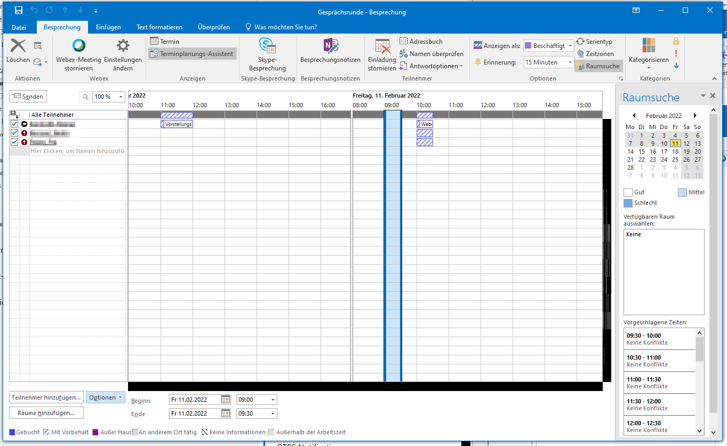Uncheck the second attendee checkbox
The height and width of the screenshot is (446, 727).
[15, 133]
